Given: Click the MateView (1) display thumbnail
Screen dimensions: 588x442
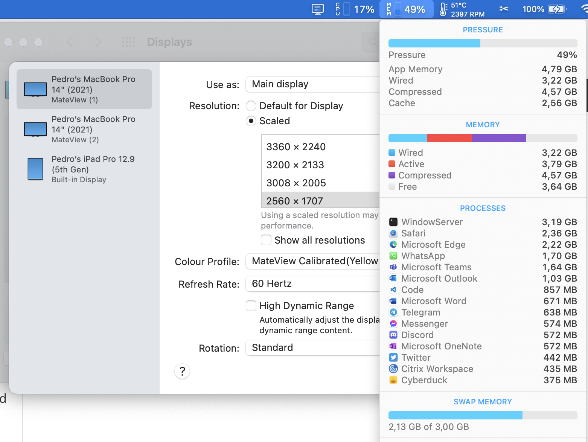Looking at the screenshot, I should tap(35, 90).
